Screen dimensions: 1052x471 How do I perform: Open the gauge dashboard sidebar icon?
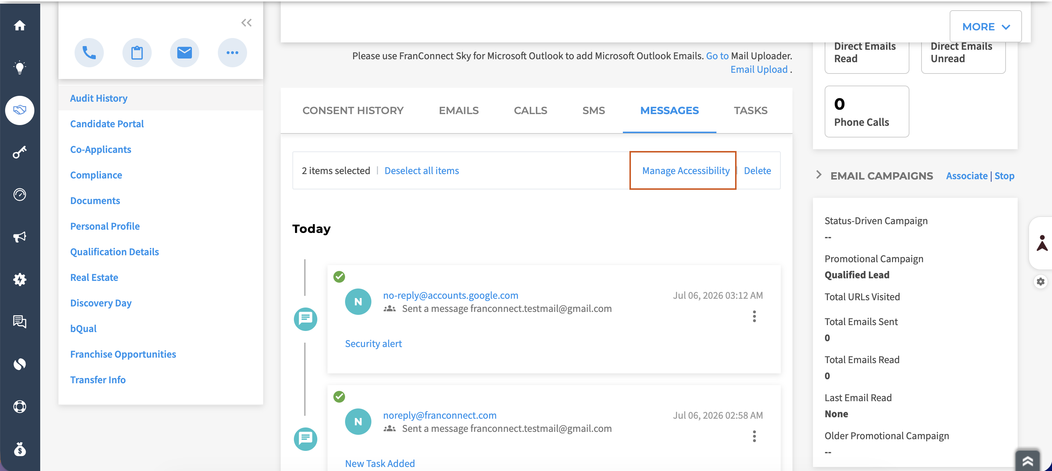pyautogui.click(x=20, y=195)
